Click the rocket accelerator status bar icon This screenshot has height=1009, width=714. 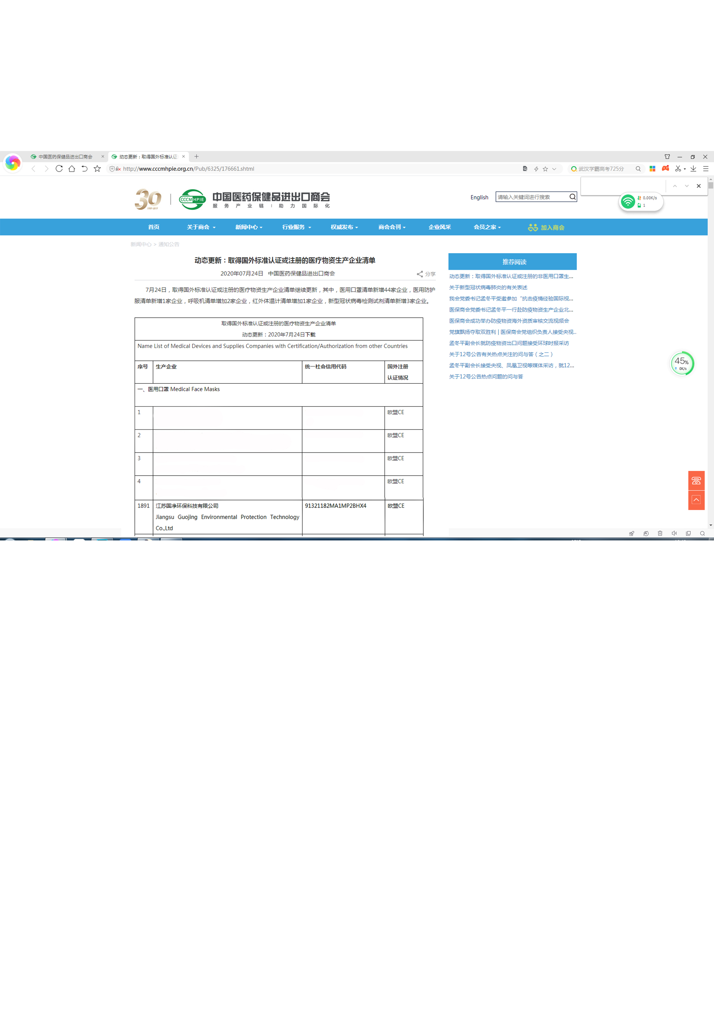632,534
